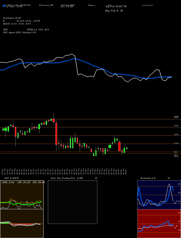The image size is (181, 238).
Task: Click the 12.96 price axis label
Action: click(x=176, y=135)
